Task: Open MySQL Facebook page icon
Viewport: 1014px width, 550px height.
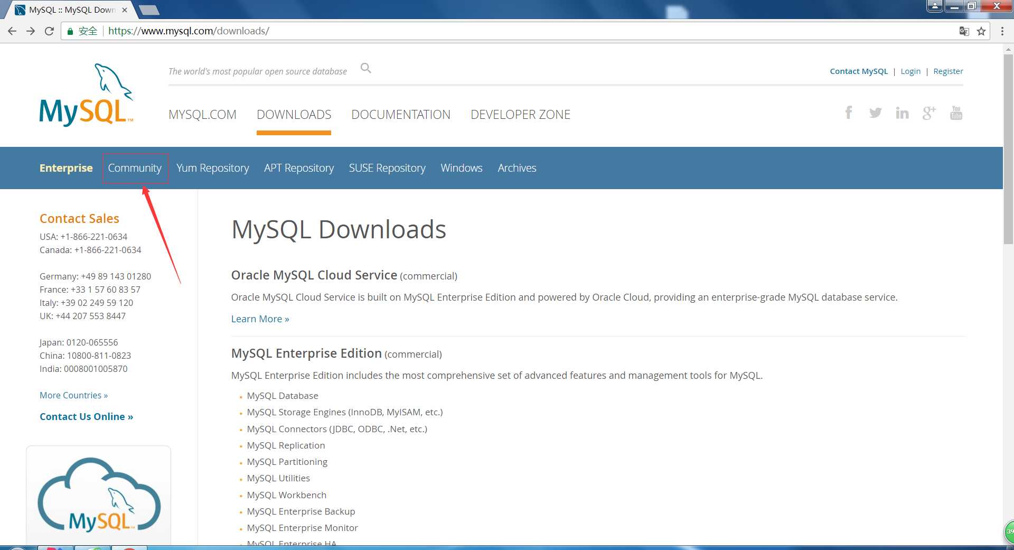Action: [x=848, y=113]
